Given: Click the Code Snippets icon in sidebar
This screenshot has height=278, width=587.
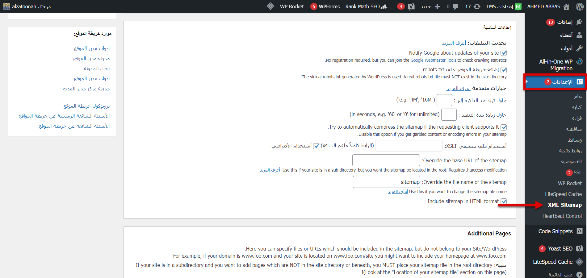Looking at the screenshot, I should pyautogui.click(x=580, y=231).
